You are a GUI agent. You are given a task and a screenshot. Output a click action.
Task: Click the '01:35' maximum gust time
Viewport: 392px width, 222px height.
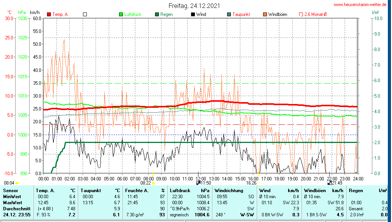312,203
